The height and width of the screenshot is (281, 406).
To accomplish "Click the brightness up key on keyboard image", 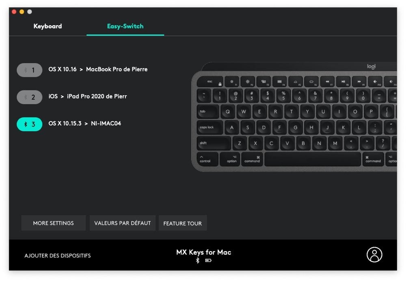I will coord(248,82).
